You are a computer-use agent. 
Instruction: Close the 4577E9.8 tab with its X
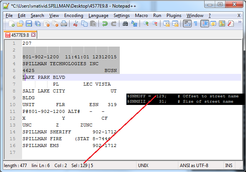click(33, 35)
